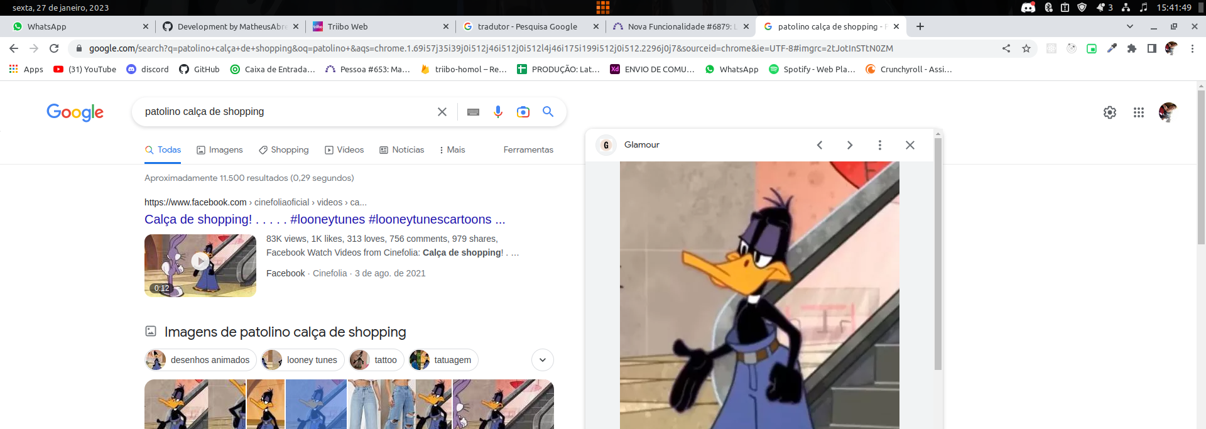Open the (31) YouTube bookmark
Screen dimensions: 1206x429
[x=85, y=69]
